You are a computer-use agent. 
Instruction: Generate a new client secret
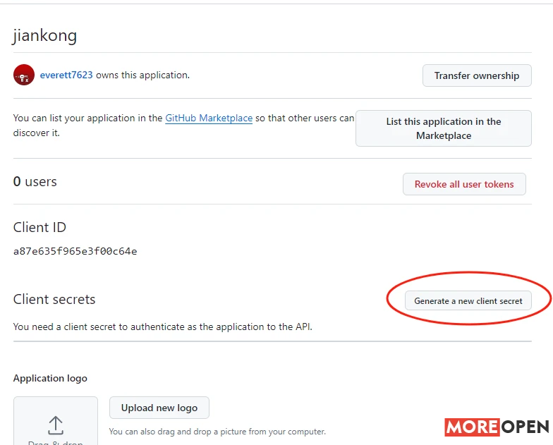point(468,300)
